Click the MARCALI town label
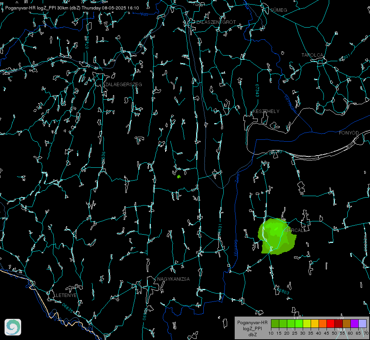The height and width of the screenshot is (340, 370). point(294,230)
